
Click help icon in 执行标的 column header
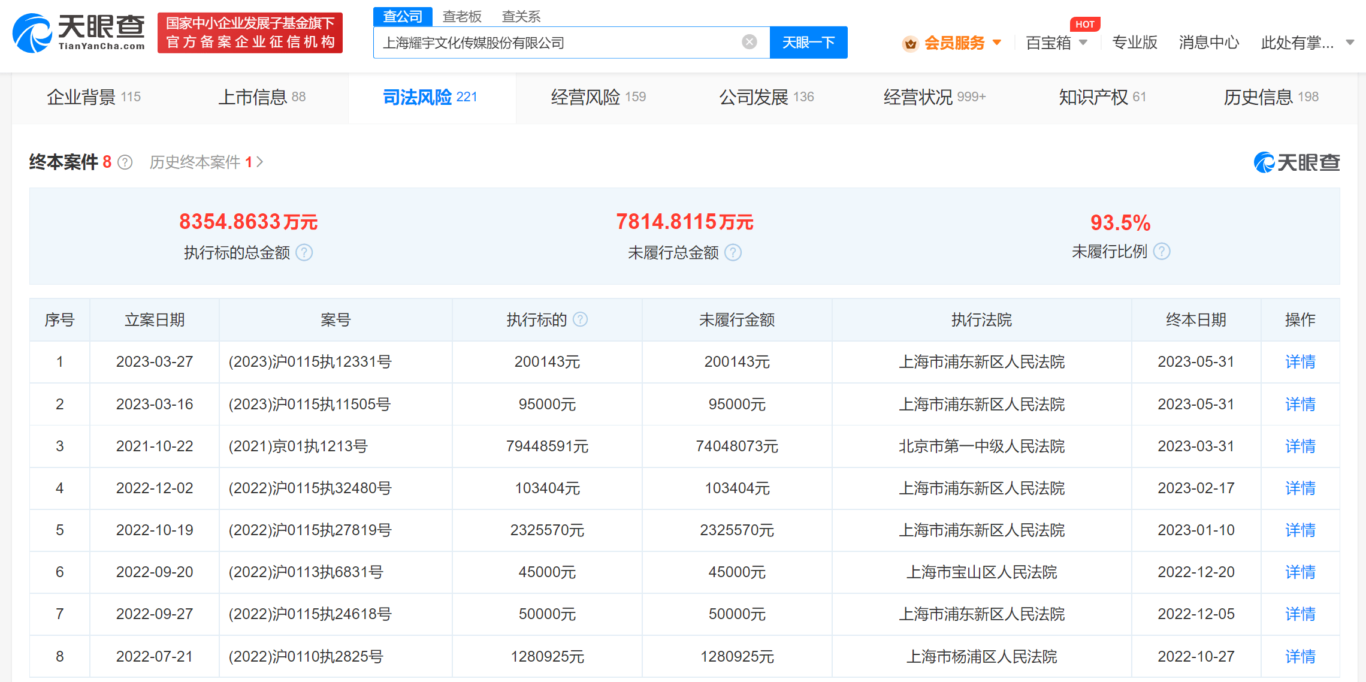(580, 319)
